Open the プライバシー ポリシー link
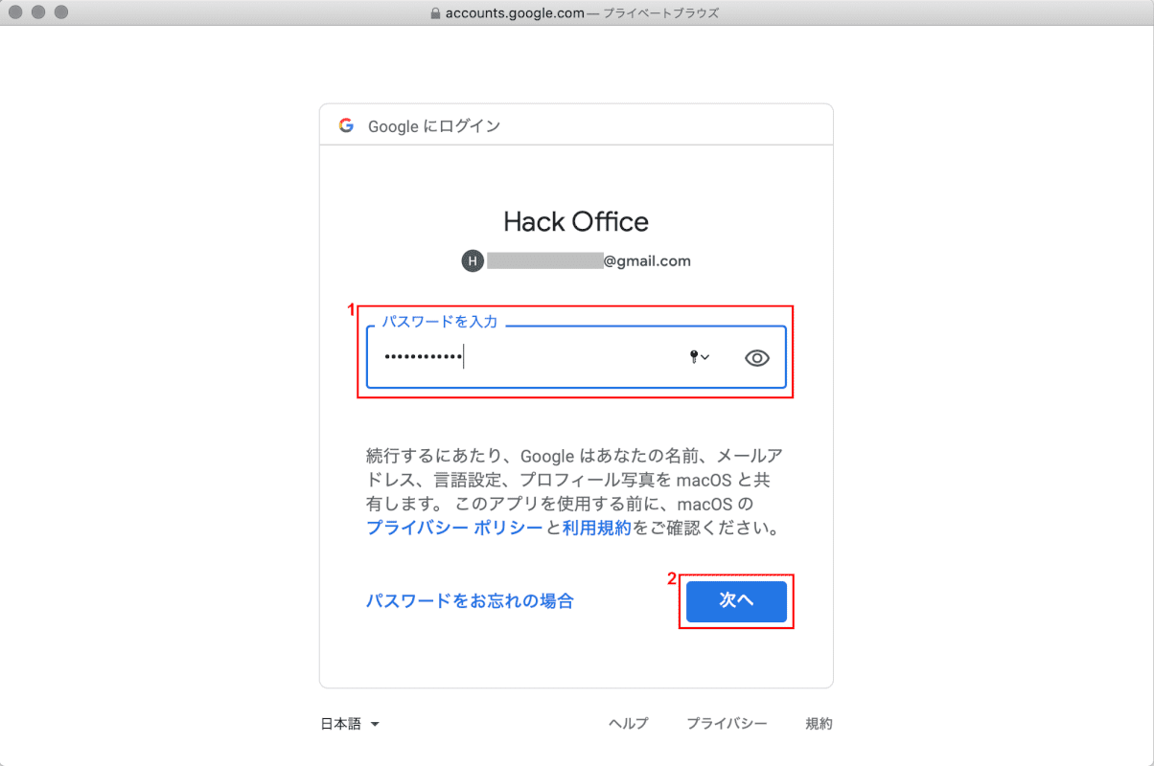 (454, 528)
